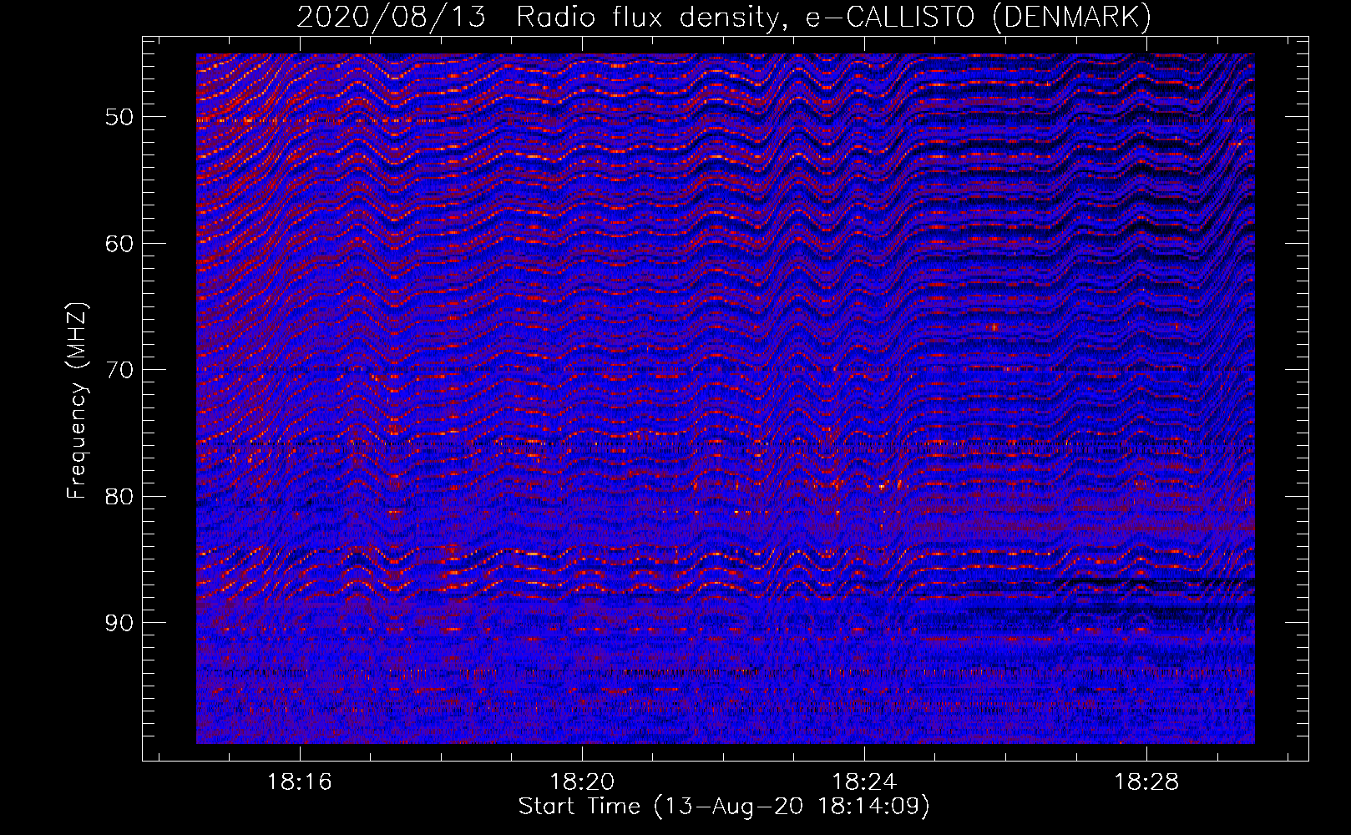Click the plot title '2020/08/13 Radio flux density'
This screenshot has width=1351, height=835.
(x=724, y=17)
